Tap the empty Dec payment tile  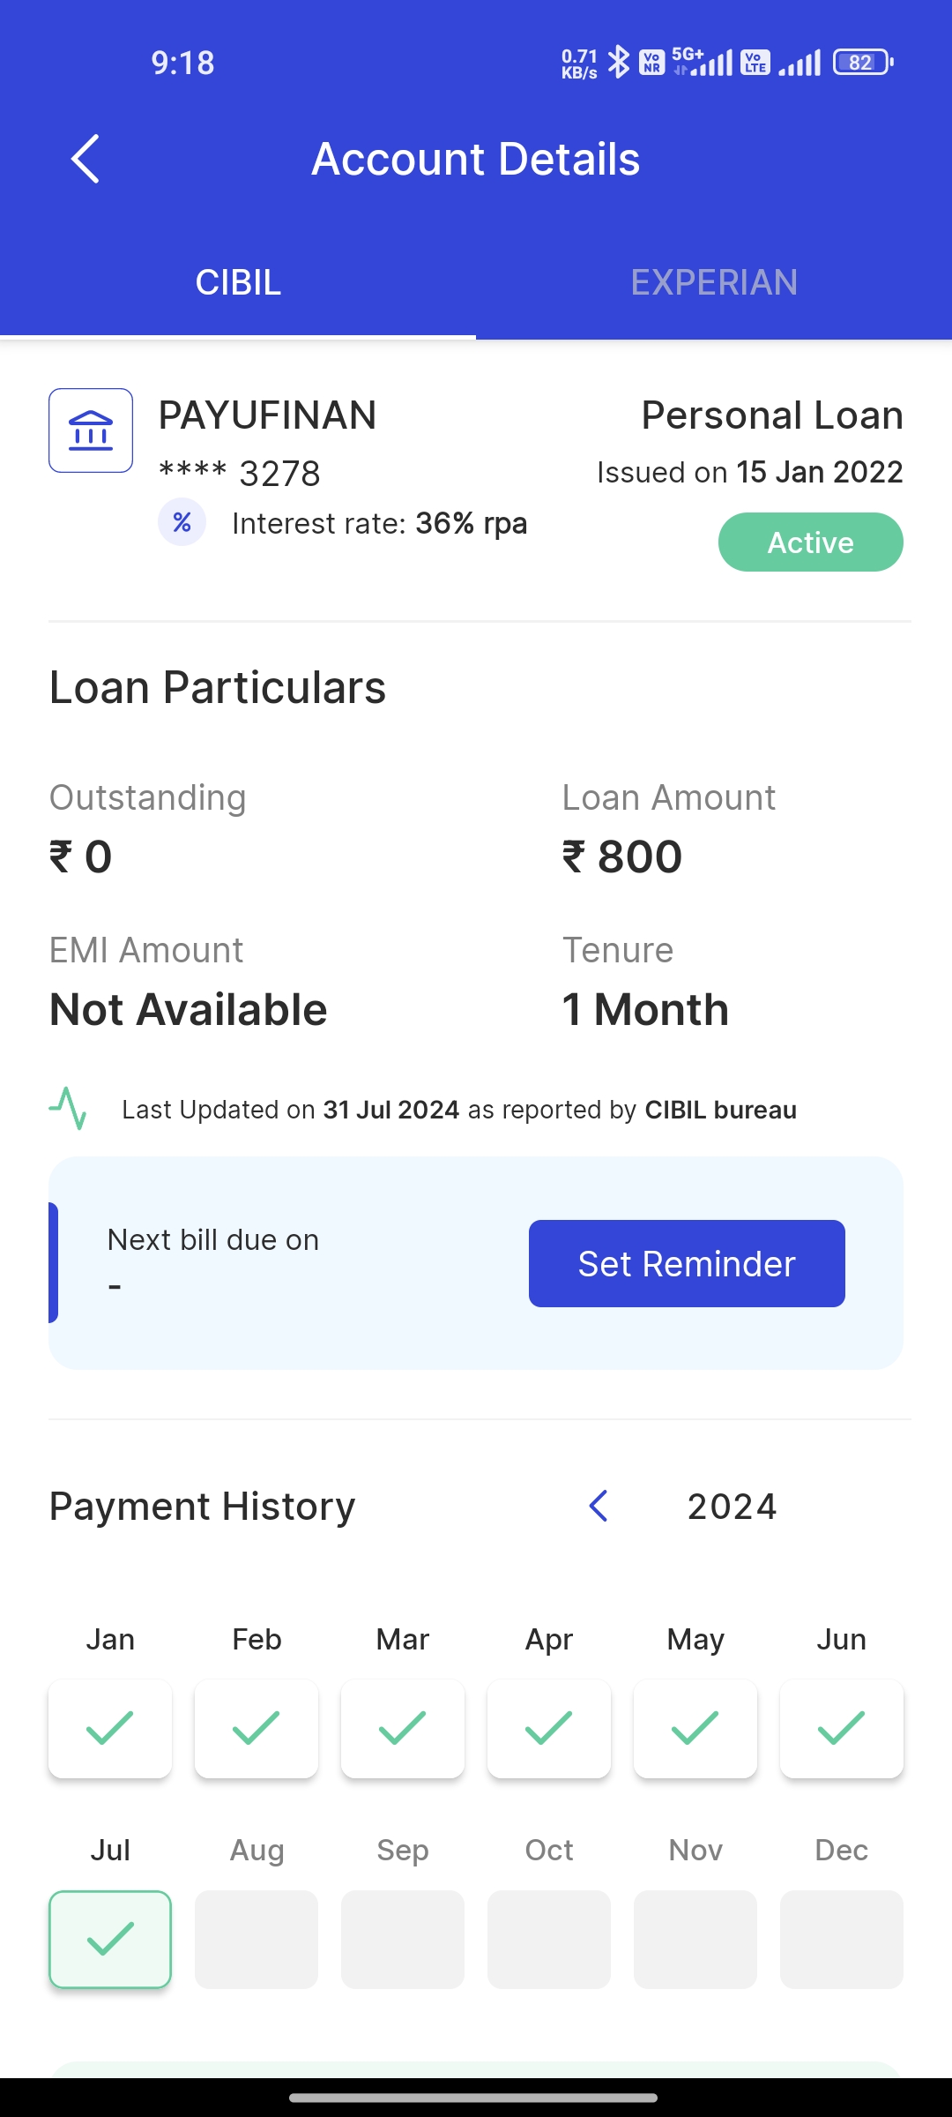(842, 1939)
